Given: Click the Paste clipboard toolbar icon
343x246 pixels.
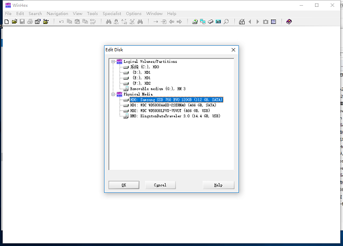Looking at the screenshot, I should coord(77,22).
